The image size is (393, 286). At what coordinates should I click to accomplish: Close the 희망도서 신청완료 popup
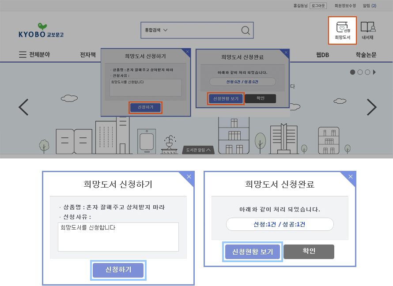point(350,176)
